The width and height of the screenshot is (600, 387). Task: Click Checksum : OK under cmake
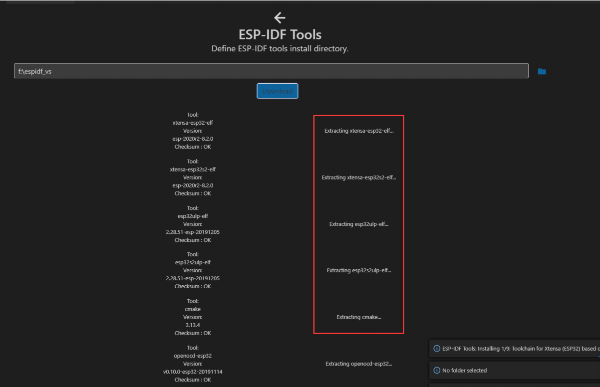(x=193, y=333)
